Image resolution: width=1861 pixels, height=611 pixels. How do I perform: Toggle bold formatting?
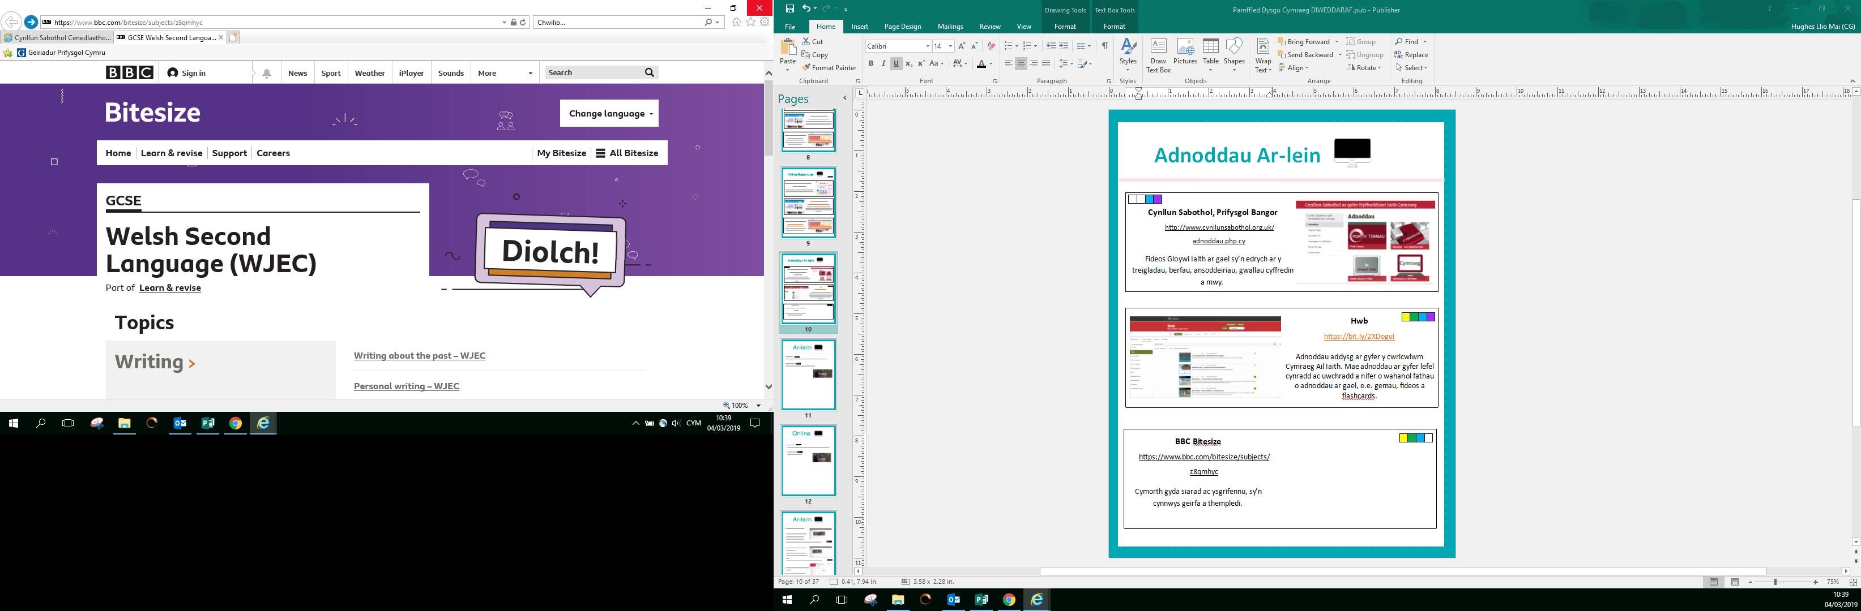coord(871,63)
